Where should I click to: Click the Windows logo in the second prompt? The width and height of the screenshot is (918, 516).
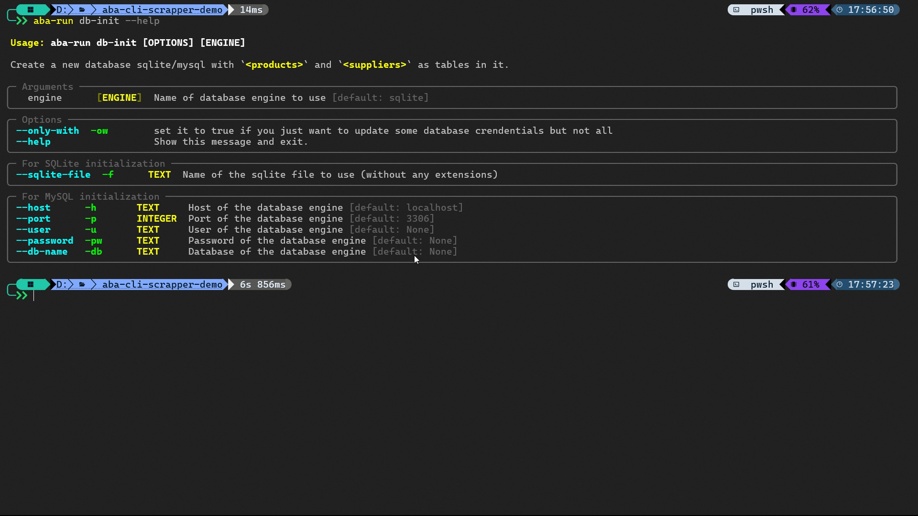pyautogui.click(x=31, y=284)
